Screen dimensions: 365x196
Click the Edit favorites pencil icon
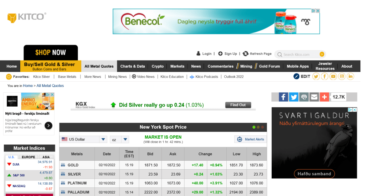(296, 76)
